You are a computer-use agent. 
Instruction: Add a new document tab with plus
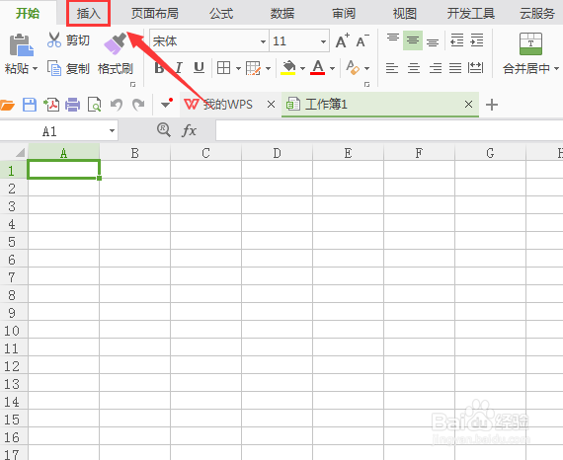tap(492, 105)
